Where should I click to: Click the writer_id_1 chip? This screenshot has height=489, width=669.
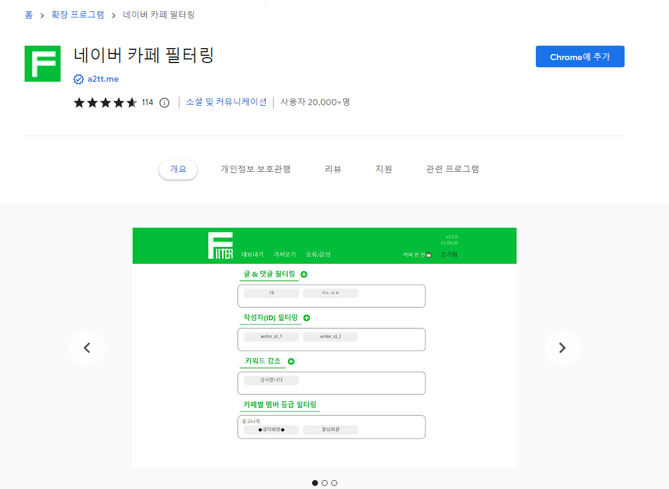(271, 337)
